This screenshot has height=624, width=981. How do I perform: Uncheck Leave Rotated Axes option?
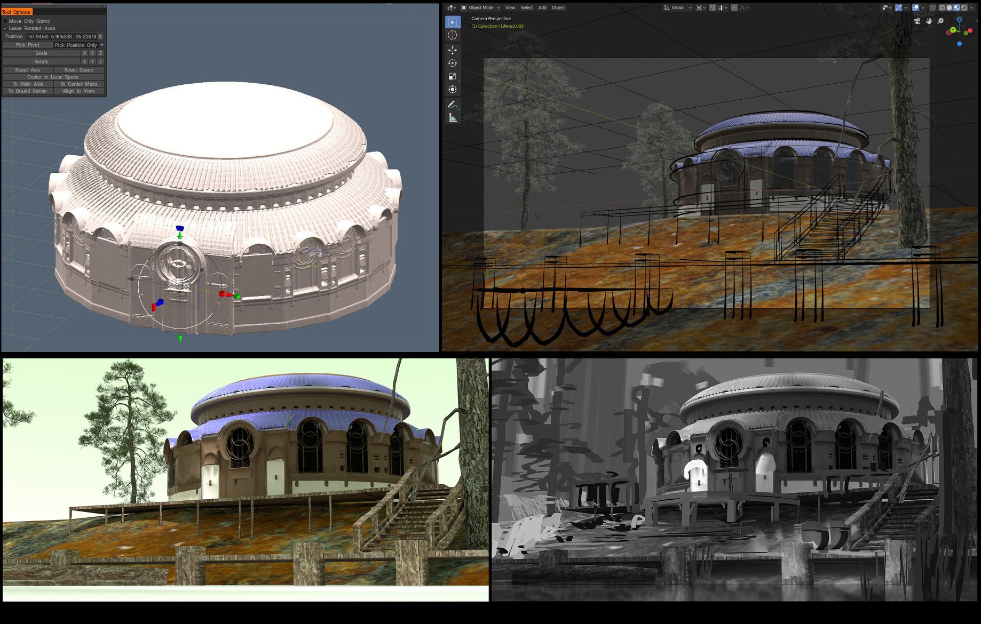click(x=5, y=28)
